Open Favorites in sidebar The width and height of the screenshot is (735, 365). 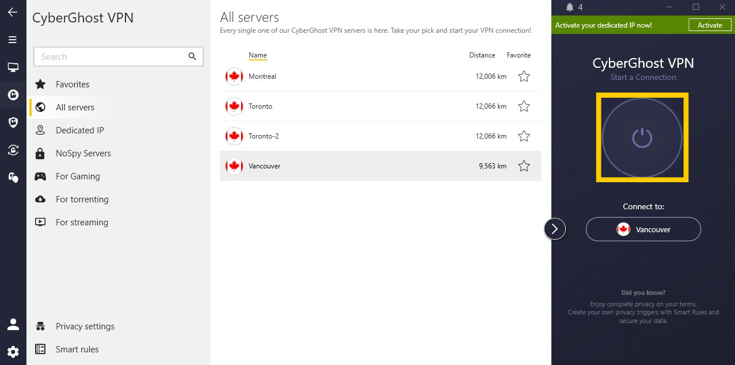pos(73,84)
